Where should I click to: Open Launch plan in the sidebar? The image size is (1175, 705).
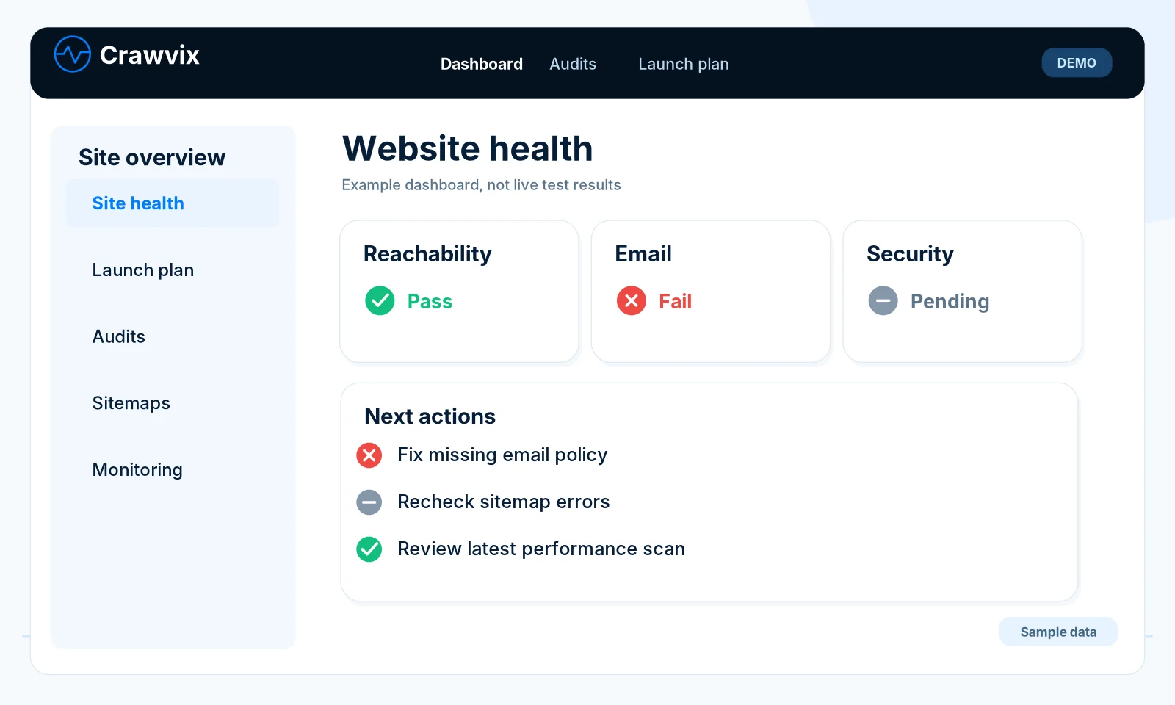(143, 270)
